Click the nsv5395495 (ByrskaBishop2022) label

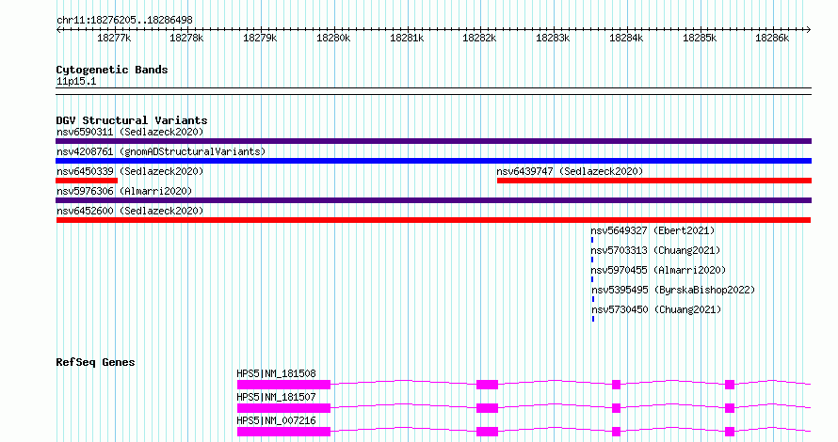pyautogui.click(x=673, y=290)
